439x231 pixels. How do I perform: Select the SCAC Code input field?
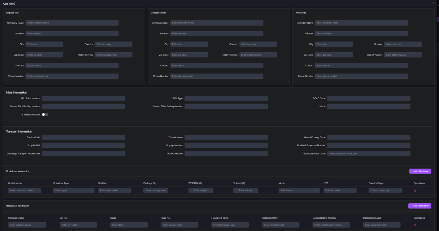[369, 98]
